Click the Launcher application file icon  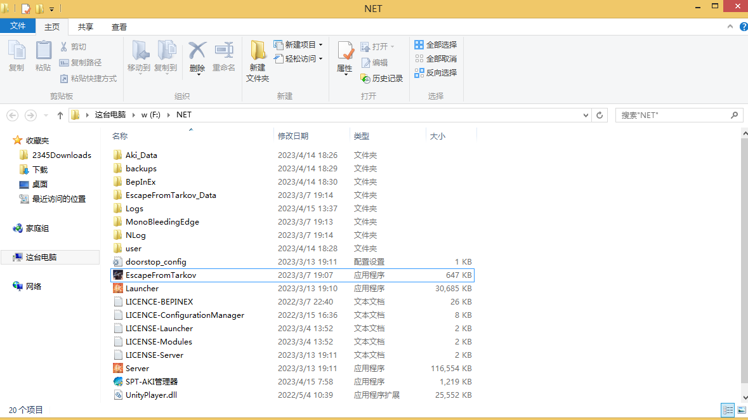click(x=118, y=288)
